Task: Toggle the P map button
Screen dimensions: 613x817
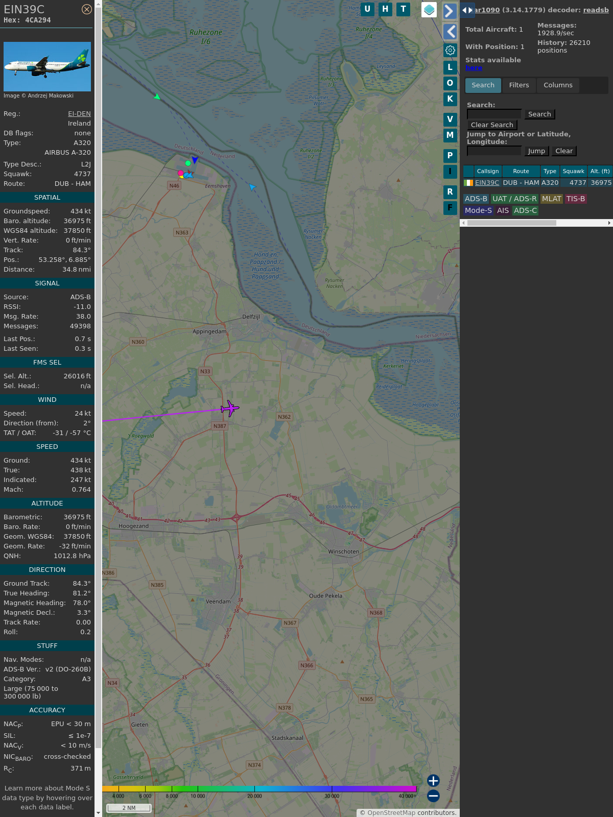Action: pyautogui.click(x=450, y=156)
